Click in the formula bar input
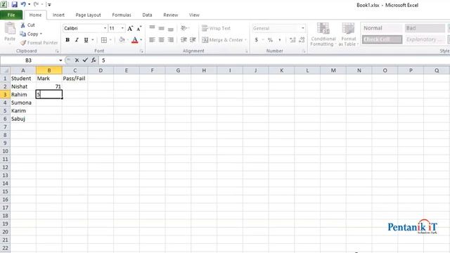Viewport: 450px width, 253px height. [274, 60]
